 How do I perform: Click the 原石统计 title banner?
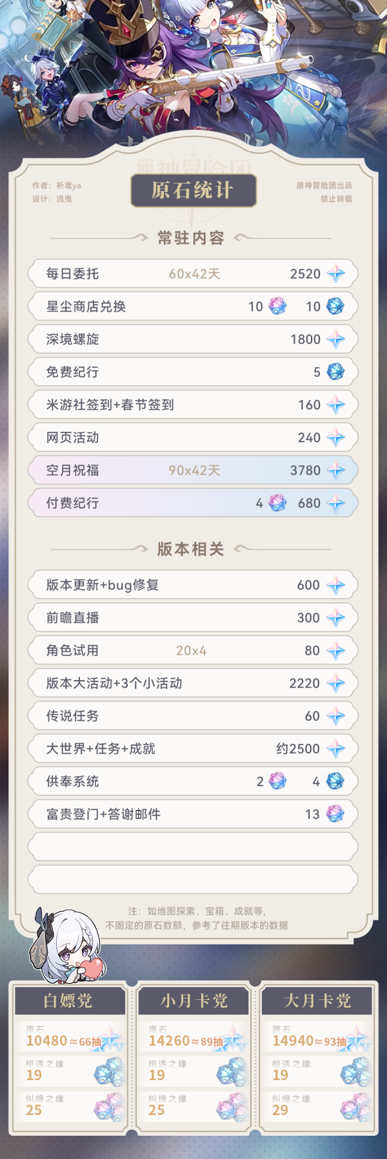pos(193,190)
